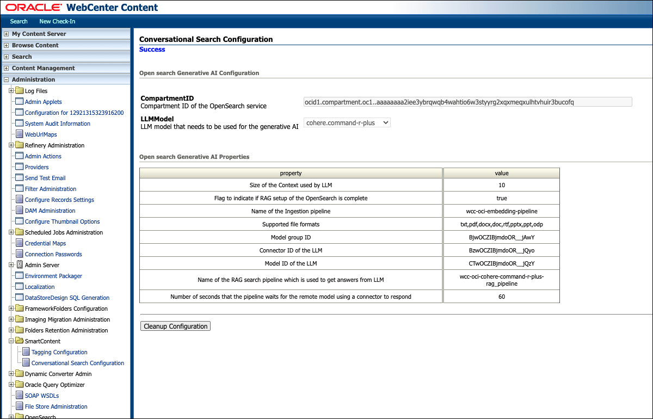Image resolution: width=653 pixels, height=419 pixels.
Task: Open Configuration for 12921315323916200 link
Action: (x=74, y=113)
